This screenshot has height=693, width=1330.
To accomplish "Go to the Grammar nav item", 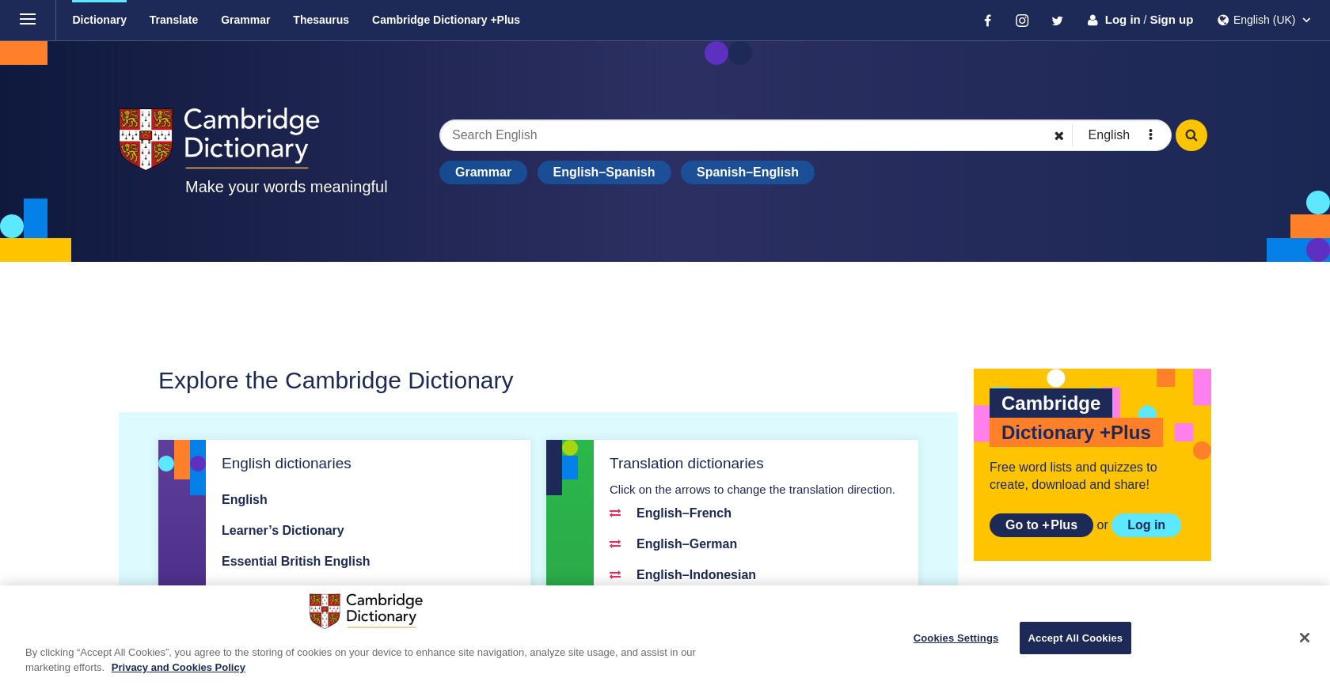I will (245, 20).
